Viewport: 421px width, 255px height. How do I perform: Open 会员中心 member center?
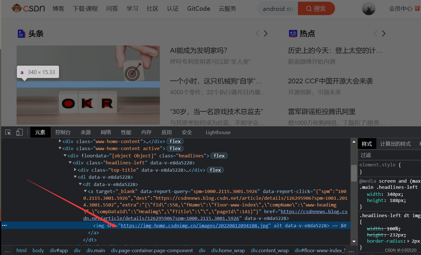[401, 9]
